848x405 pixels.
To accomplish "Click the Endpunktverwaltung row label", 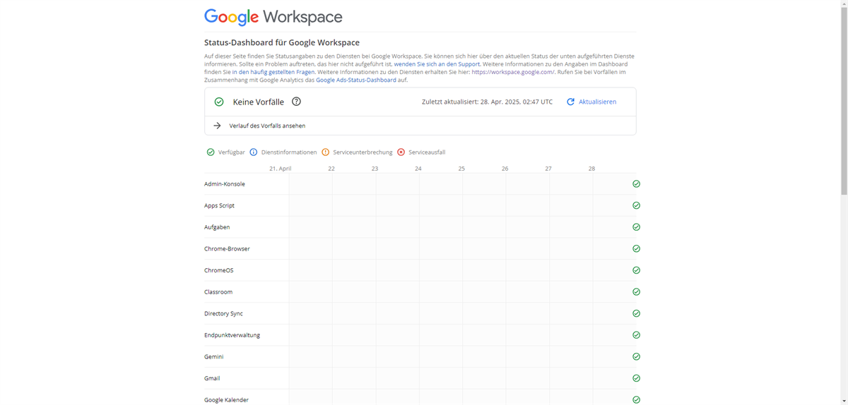I will coord(232,335).
